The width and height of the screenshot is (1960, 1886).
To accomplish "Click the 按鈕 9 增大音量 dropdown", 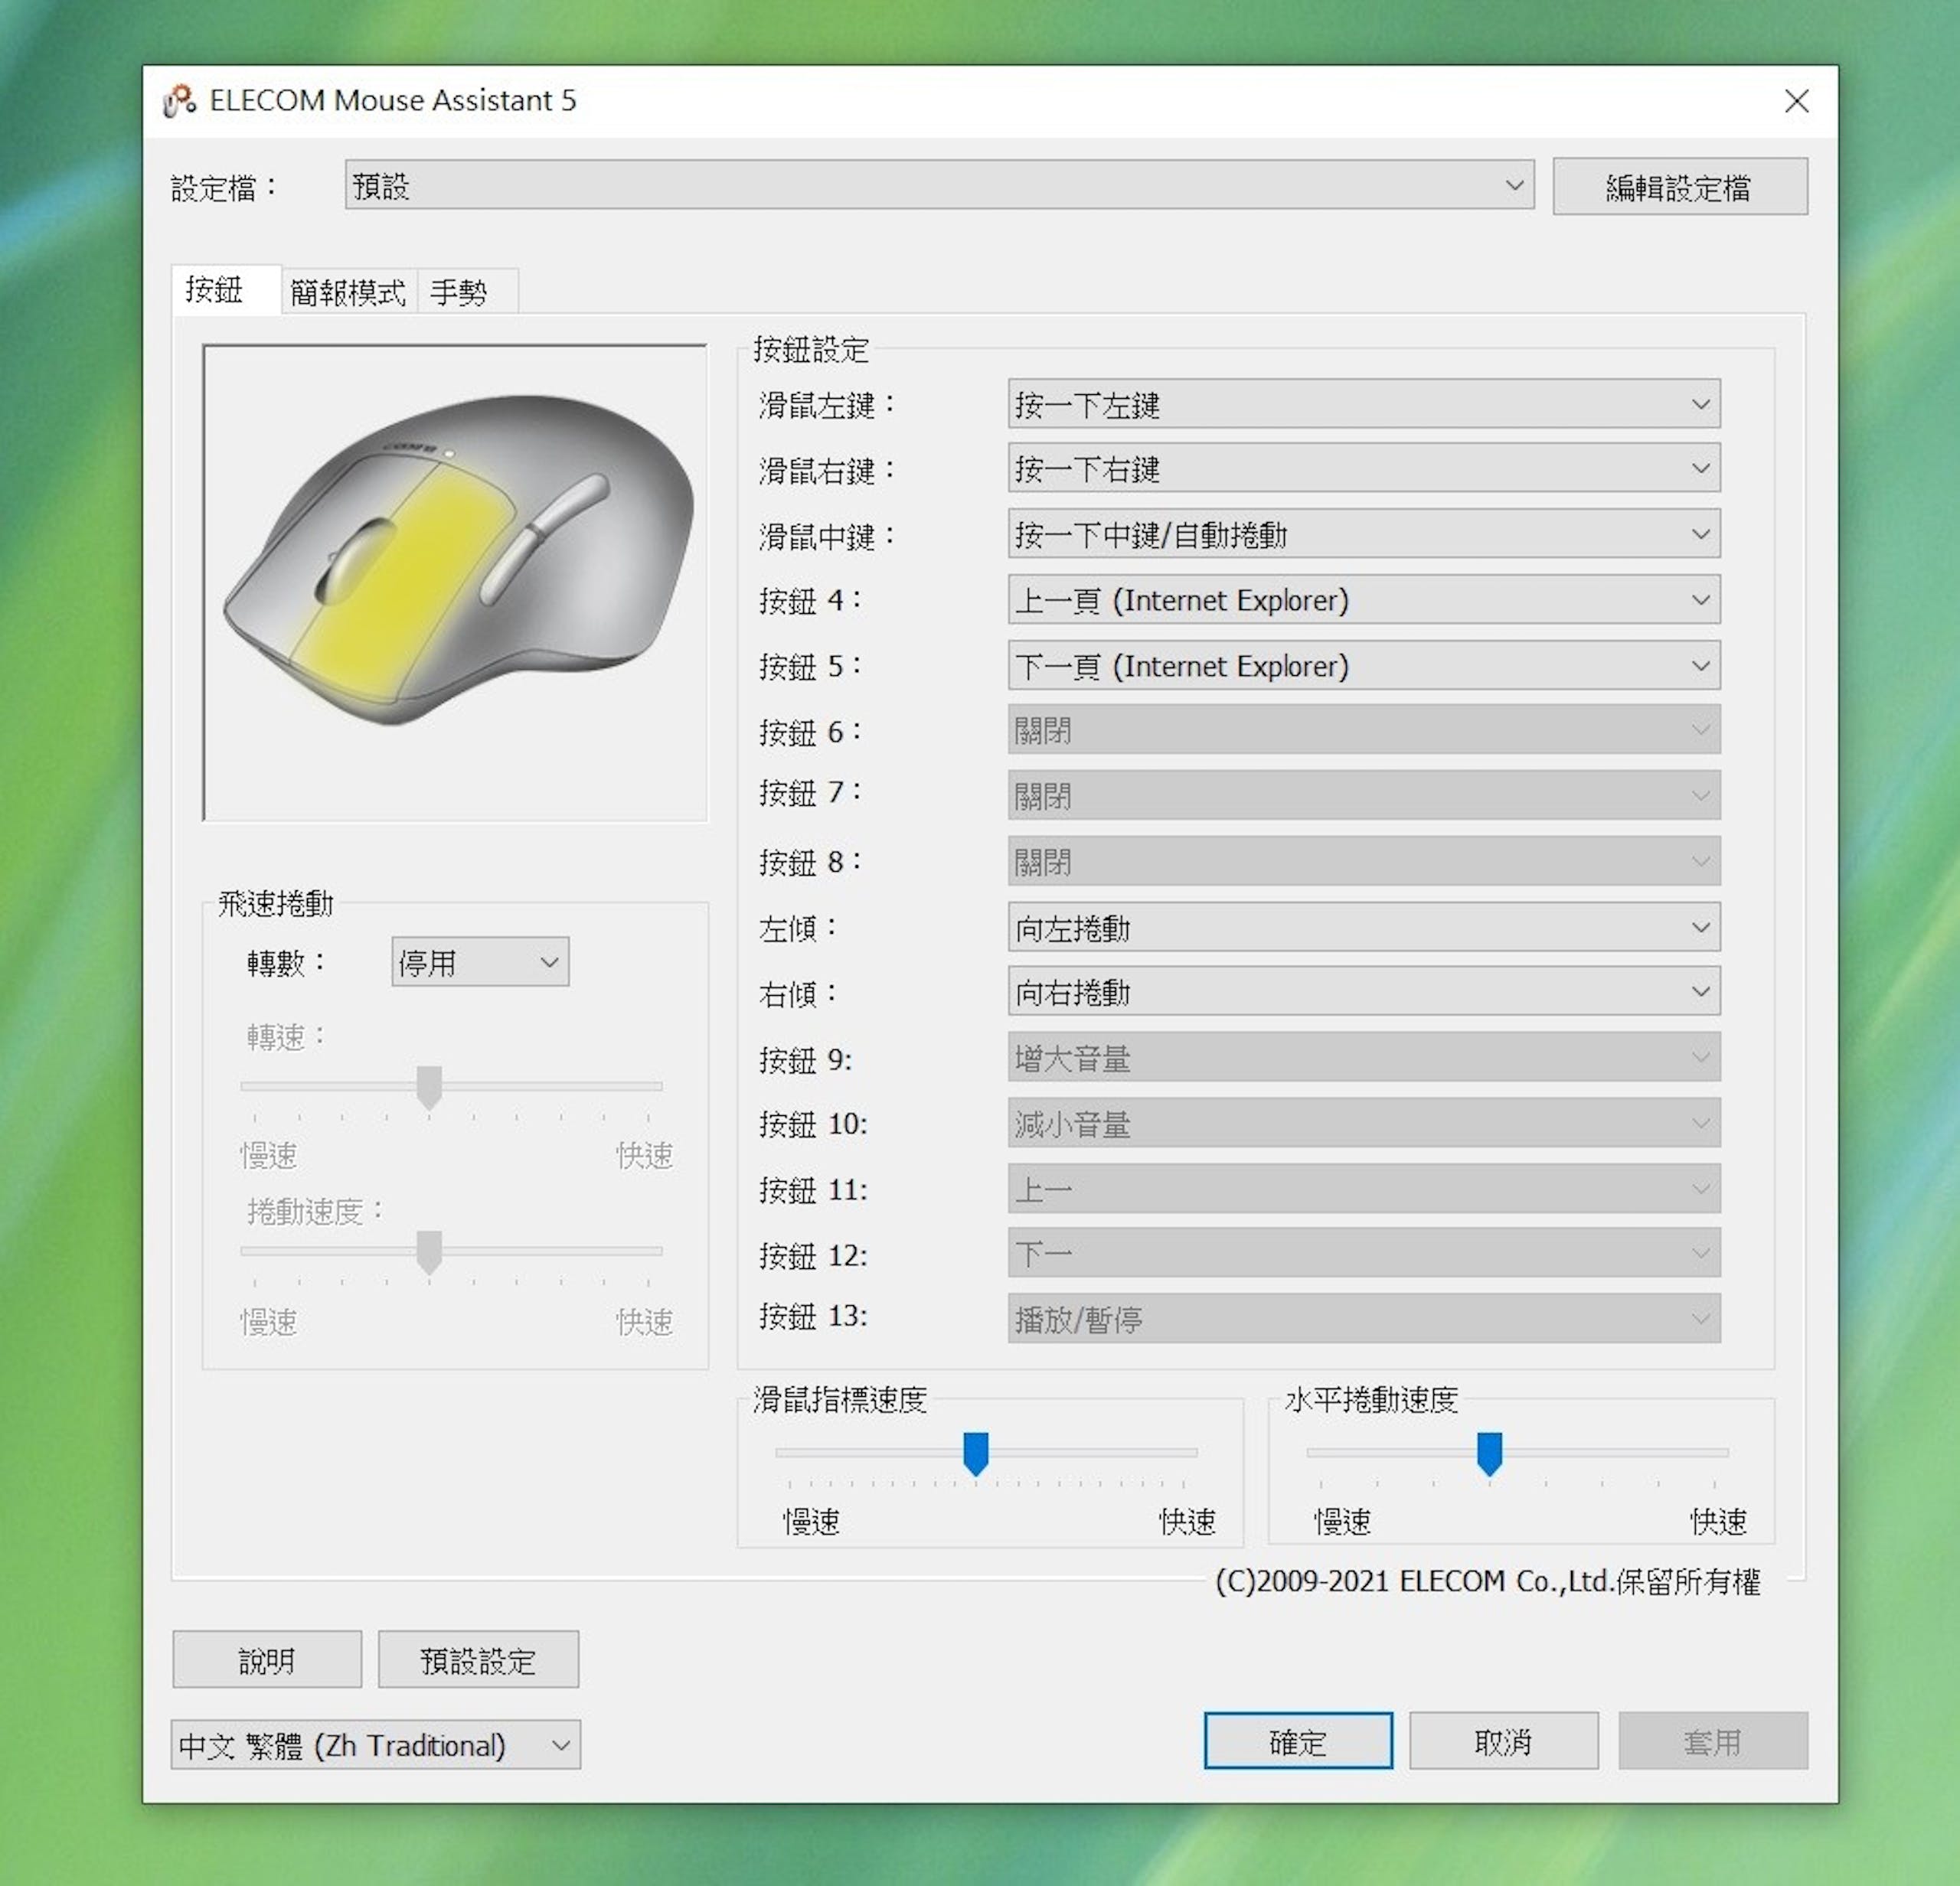I will coord(1363,1058).
